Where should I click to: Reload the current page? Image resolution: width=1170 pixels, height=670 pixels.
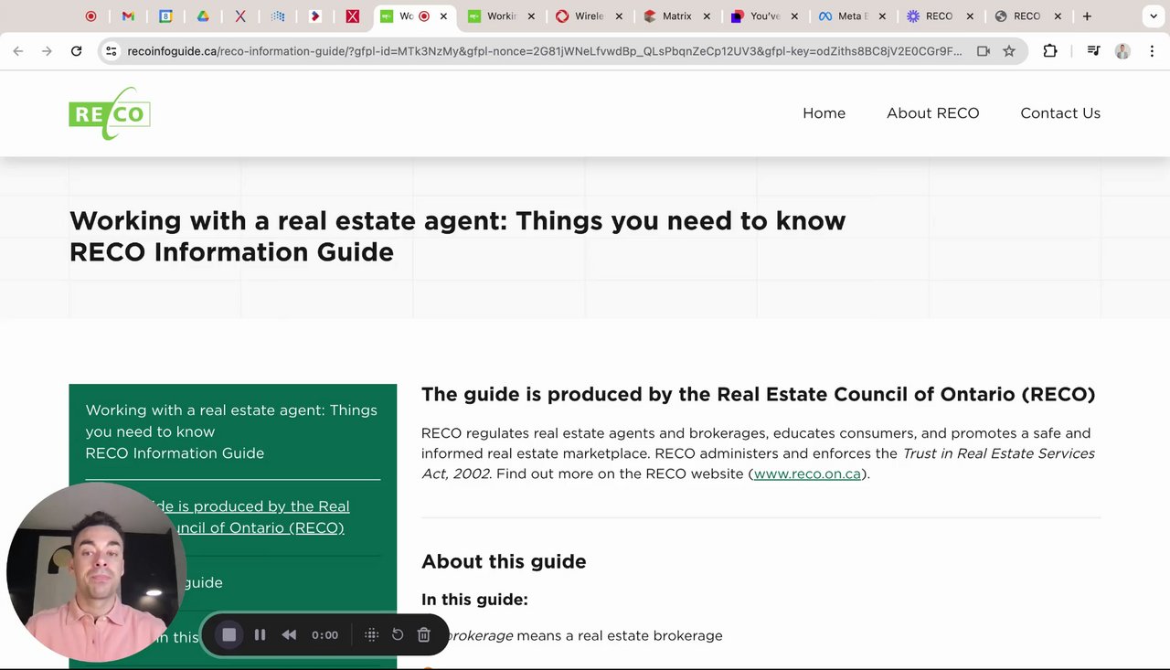77,51
